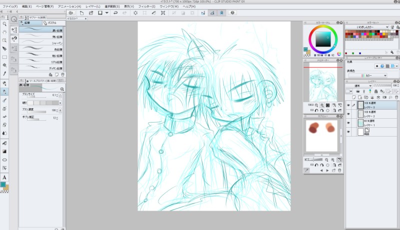The image size is (400, 230).
Task: Select the Figure ellipse tool
Action: click(x=4, y=160)
